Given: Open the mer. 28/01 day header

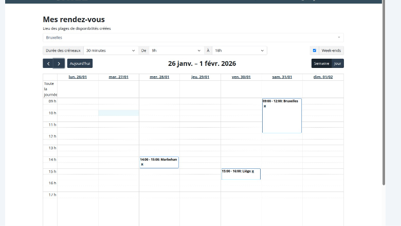Looking at the screenshot, I should point(159,77).
